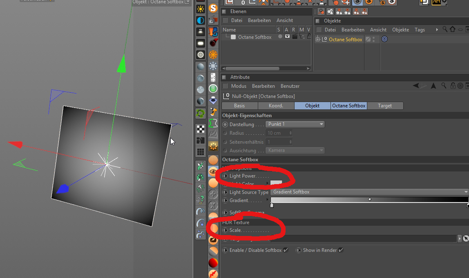Switch to the Target tab
This screenshot has width=469, height=278.
coord(385,105)
